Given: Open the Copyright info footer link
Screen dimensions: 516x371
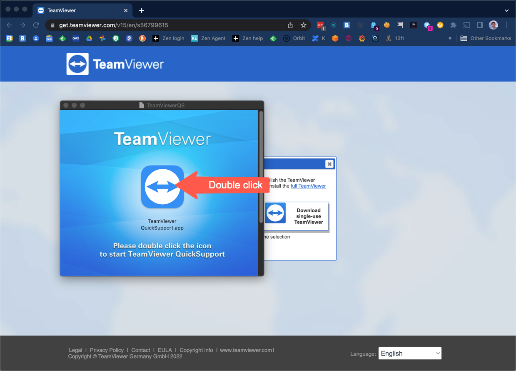Looking at the screenshot, I should pos(196,350).
